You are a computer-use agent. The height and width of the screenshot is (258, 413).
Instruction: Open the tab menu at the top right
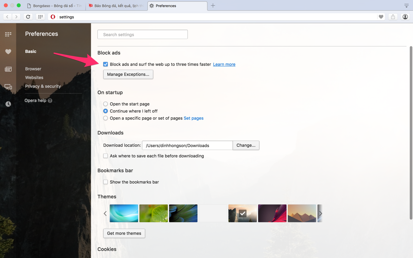[407, 6]
